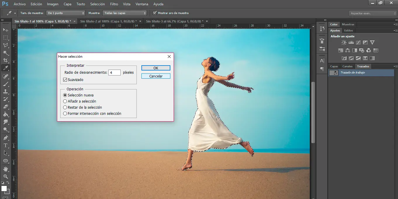Select the Hand tool
398x199 pixels.
click(6, 169)
